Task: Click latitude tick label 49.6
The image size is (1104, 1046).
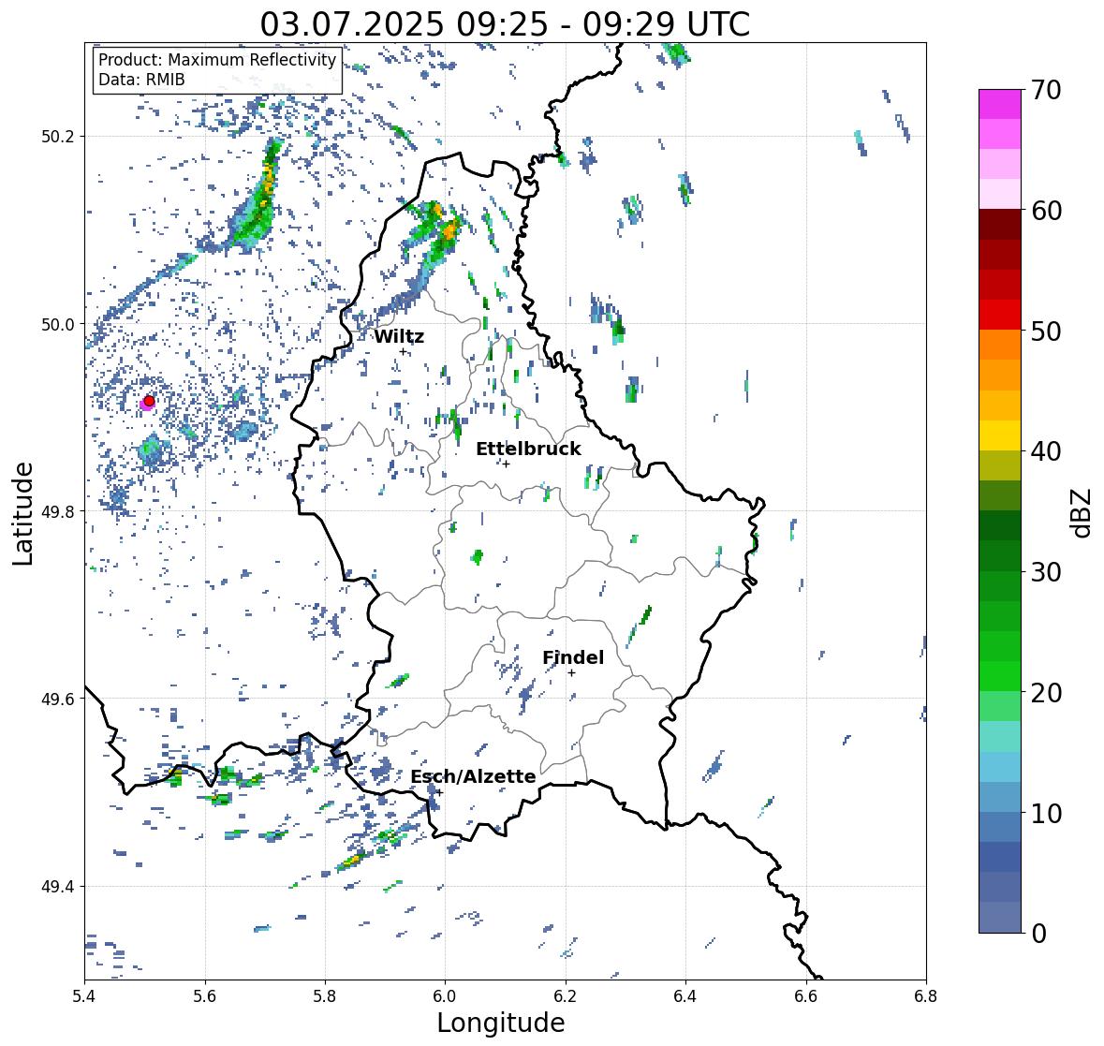Action: [58, 699]
